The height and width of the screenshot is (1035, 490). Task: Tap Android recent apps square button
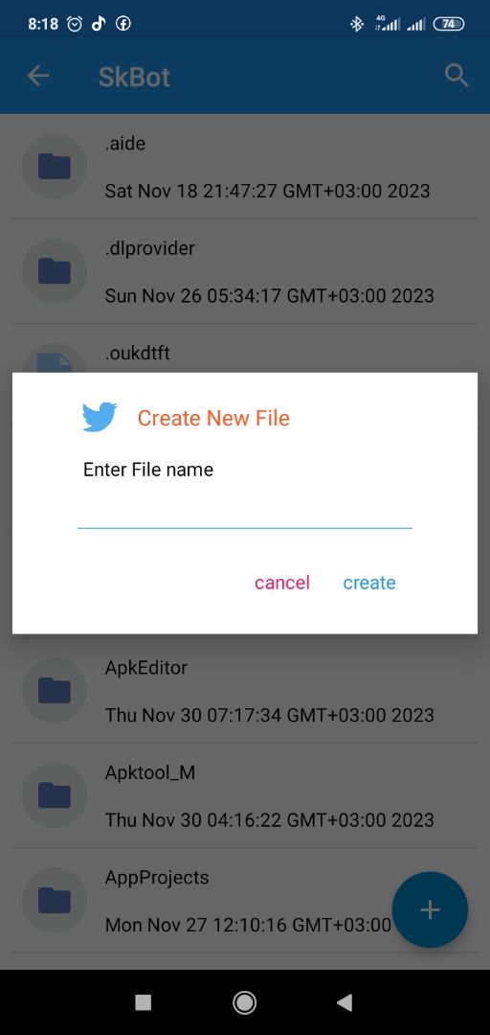pyautogui.click(x=144, y=1003)
